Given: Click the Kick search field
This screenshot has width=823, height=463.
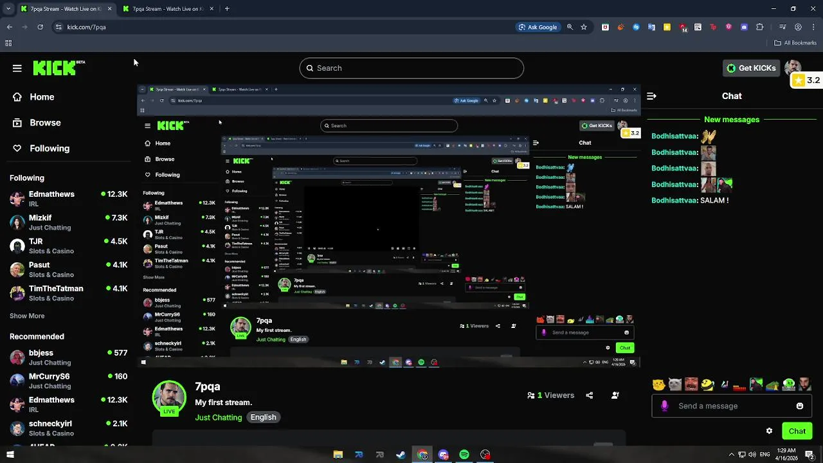Looking at the screenshot, I should (411, 68).
